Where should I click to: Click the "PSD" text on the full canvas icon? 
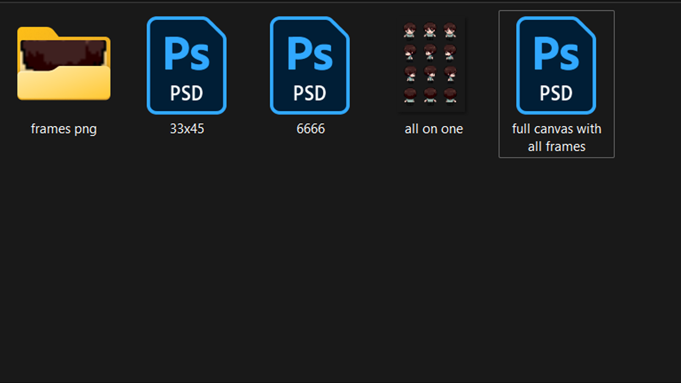tap(556, 93)
